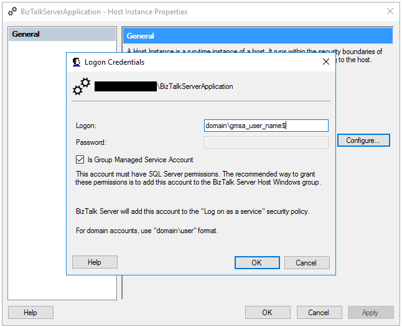
Task: Close the Host Instance Properties window
Action: [390, 11]
